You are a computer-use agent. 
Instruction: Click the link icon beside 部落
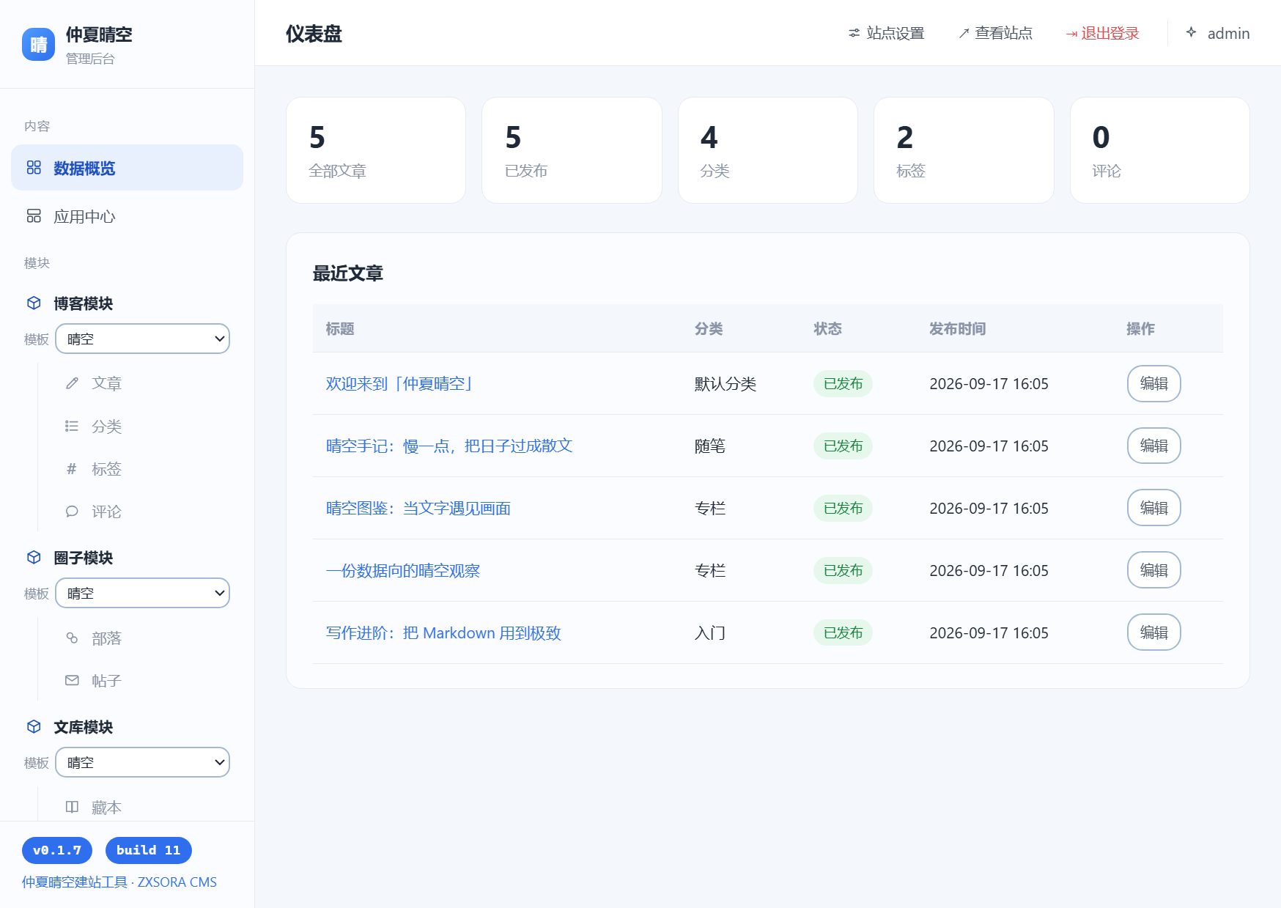tap(72, 638)
